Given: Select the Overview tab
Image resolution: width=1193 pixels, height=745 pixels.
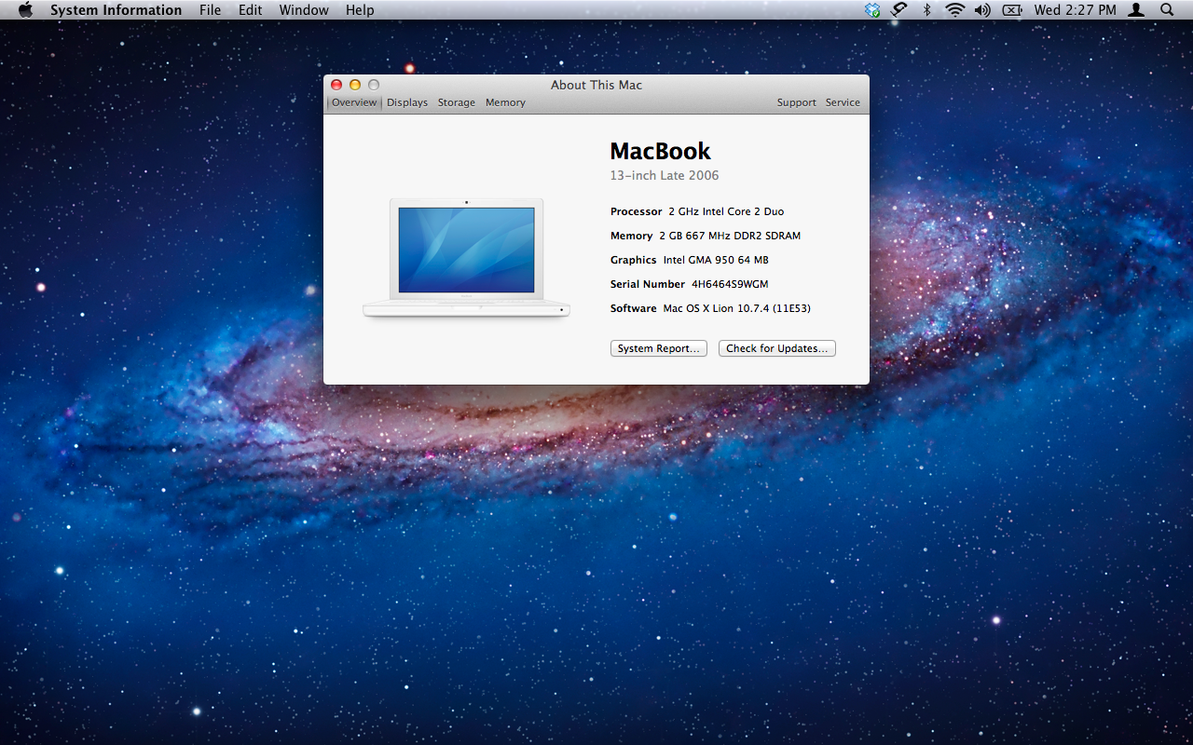Looking at the screenshot, I should [x=354, y=102].
